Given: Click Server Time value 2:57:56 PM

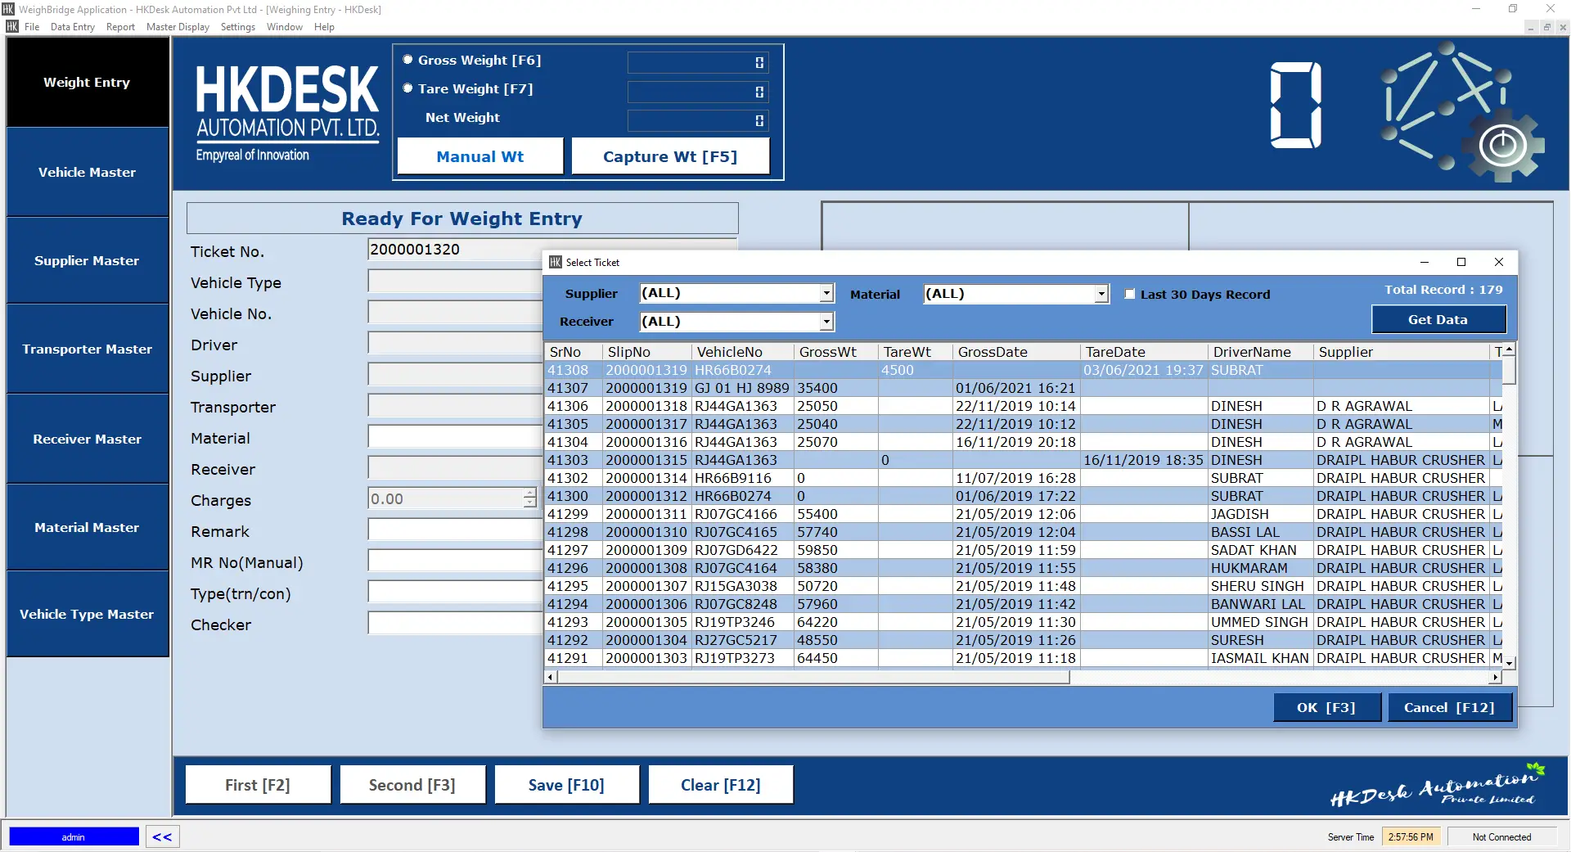Looking at the screenshot, I should [1411, 836].
